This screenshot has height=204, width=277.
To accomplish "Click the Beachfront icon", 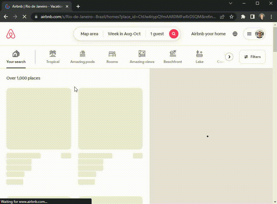I will (x=173, y=54).
